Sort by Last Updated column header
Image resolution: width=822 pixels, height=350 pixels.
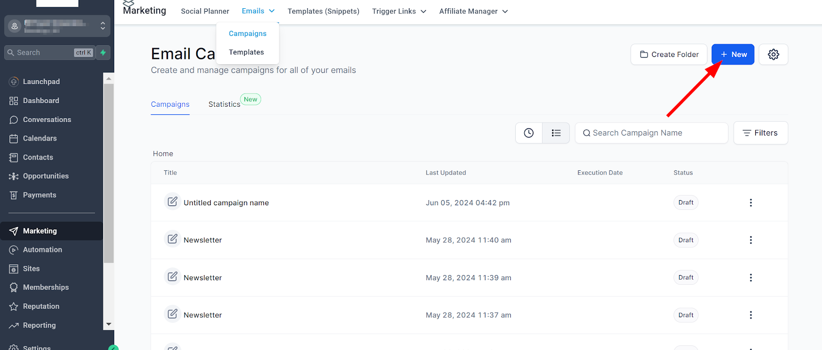(446, 173)
